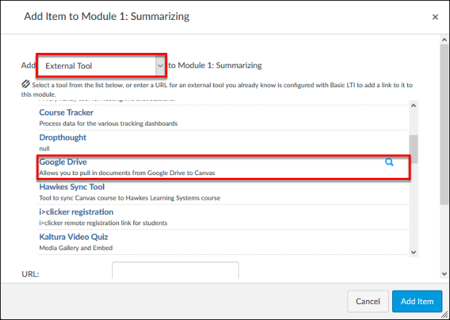The height and width of the screenshot is (320, 450).
Task: Open the External Tool item type dropdown
Action: (x=102, y=66)
